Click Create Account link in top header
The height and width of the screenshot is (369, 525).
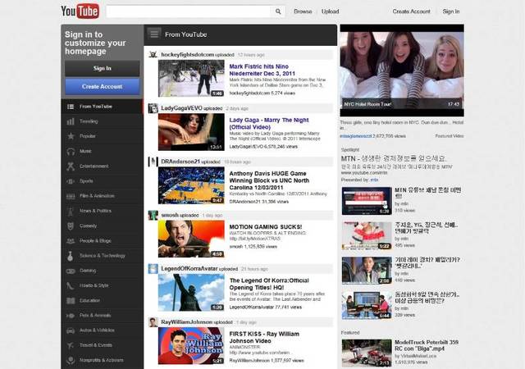point(411,11)
